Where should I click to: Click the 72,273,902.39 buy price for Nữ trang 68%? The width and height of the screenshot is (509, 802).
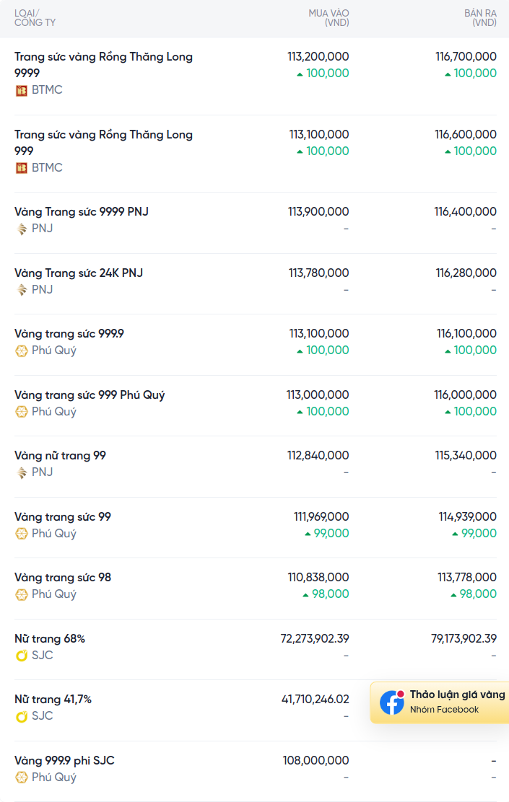(x=315, y=639)
